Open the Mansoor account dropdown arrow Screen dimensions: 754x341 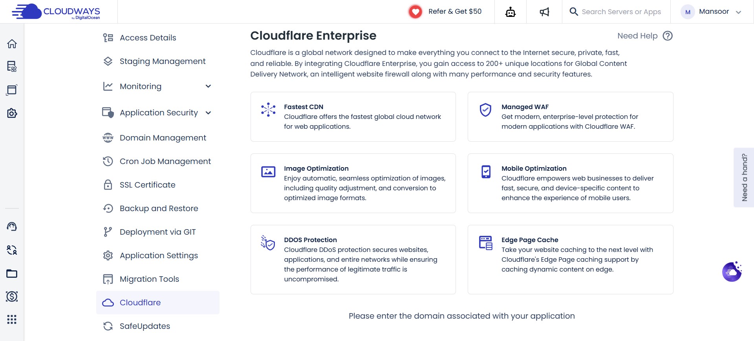738,12
